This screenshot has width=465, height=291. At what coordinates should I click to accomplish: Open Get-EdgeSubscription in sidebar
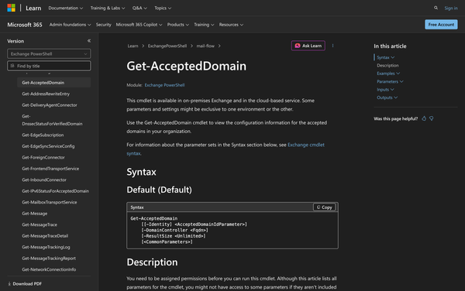[x=43, y=135]
